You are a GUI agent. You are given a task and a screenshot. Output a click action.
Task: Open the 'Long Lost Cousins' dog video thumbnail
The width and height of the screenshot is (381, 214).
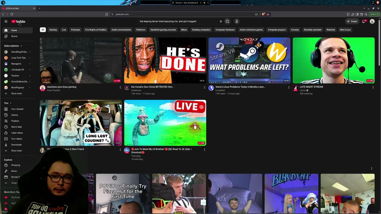[81, 123]
